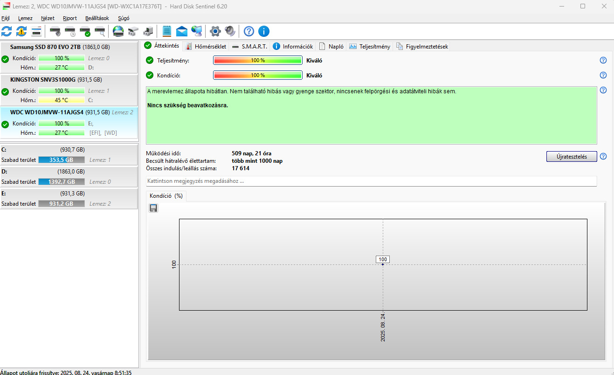
Task: Click the Hard Disk Sentinel title bar icon
Action: coord(7,6)
